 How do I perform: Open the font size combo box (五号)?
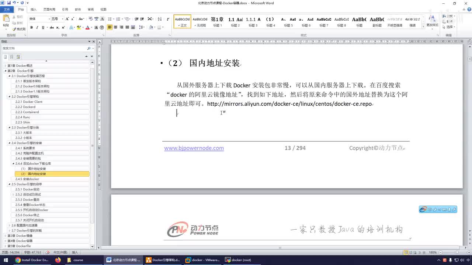point(58,19)
